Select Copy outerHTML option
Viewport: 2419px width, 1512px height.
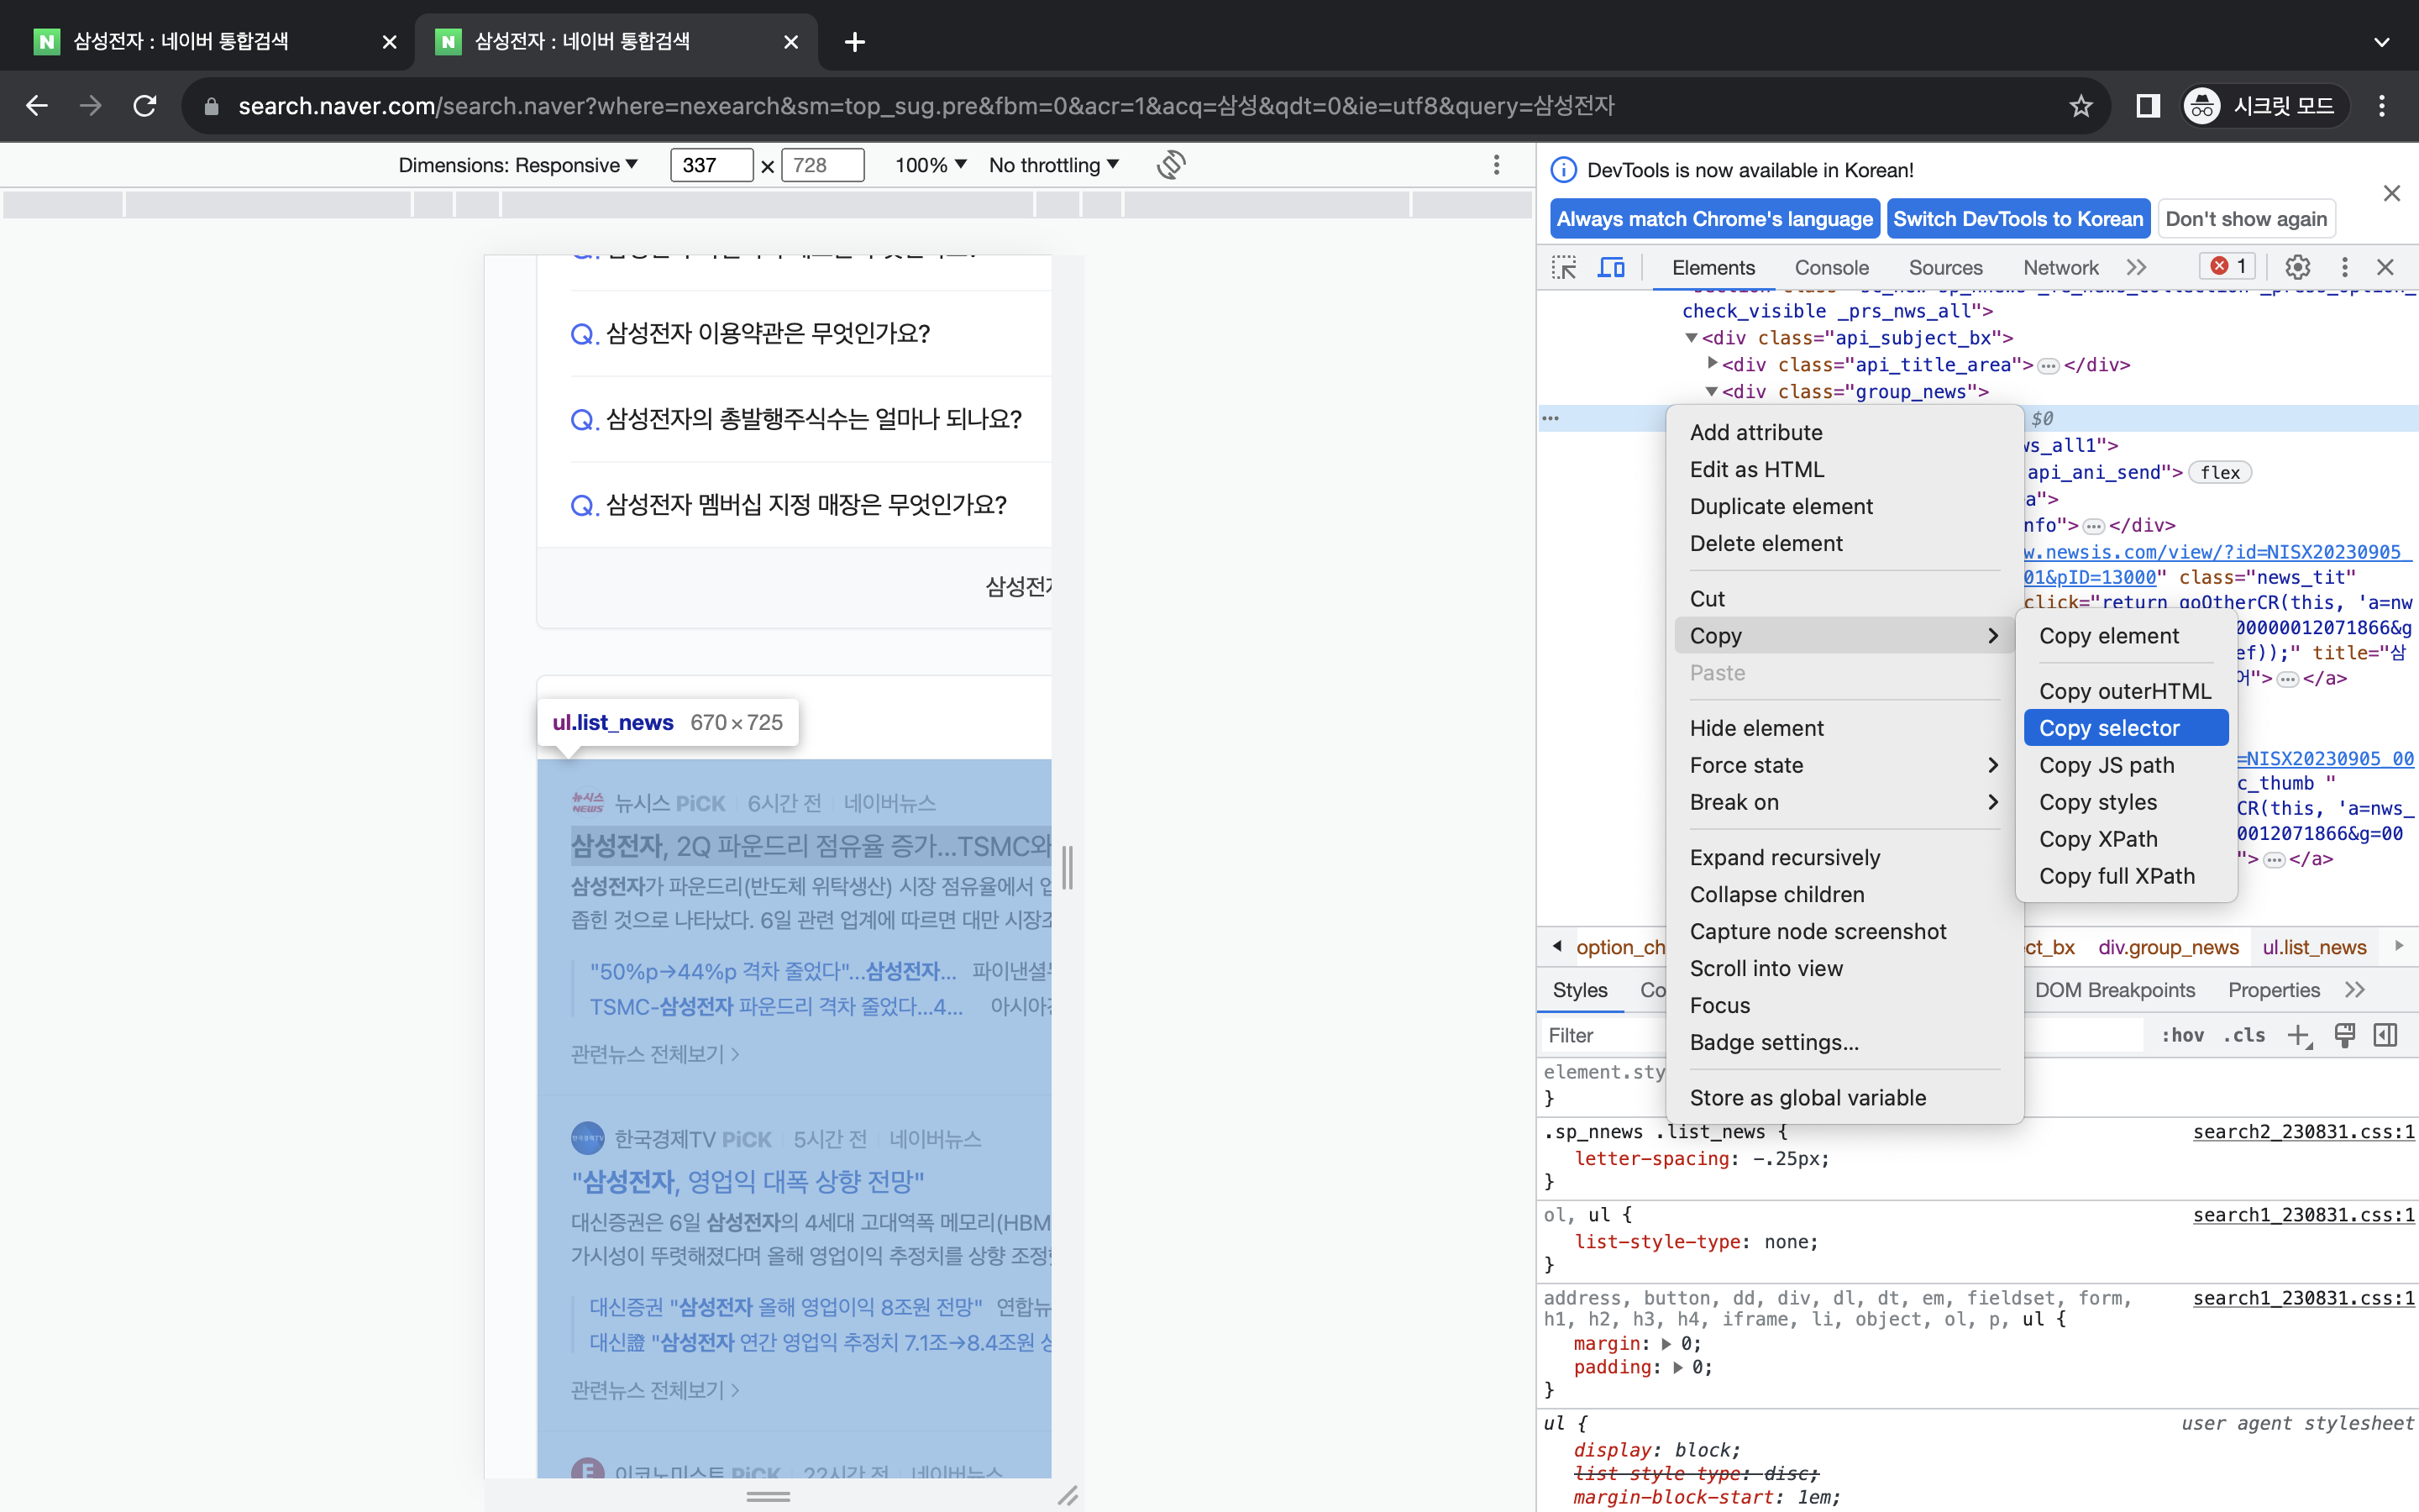pos(2126,691)
